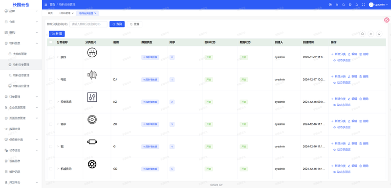Expand the 电机 row's children
Screen dimensions: 391x188
click(58, 79)
